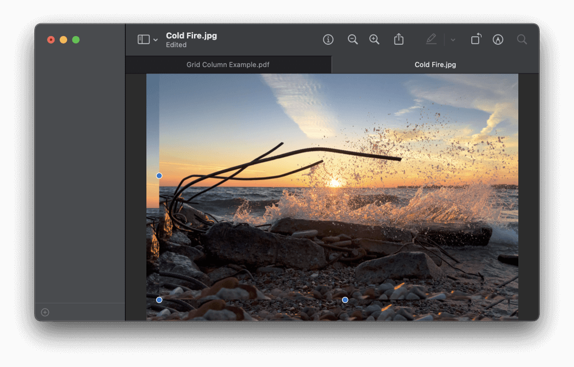Open the Info inspector
Image resolution: width=574 pixels, height=367 pixels.
point(328,39)
